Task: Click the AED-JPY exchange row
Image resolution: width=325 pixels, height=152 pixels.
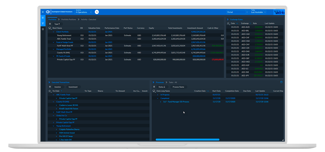Action: (x=255, y=75)
